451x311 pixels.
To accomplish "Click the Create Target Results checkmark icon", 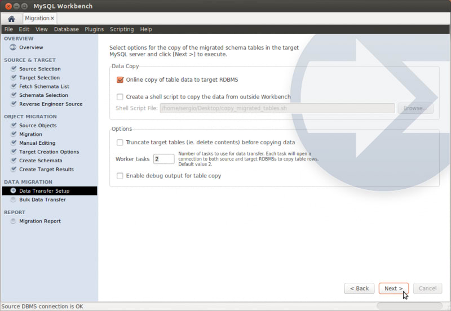I will 14,169.
